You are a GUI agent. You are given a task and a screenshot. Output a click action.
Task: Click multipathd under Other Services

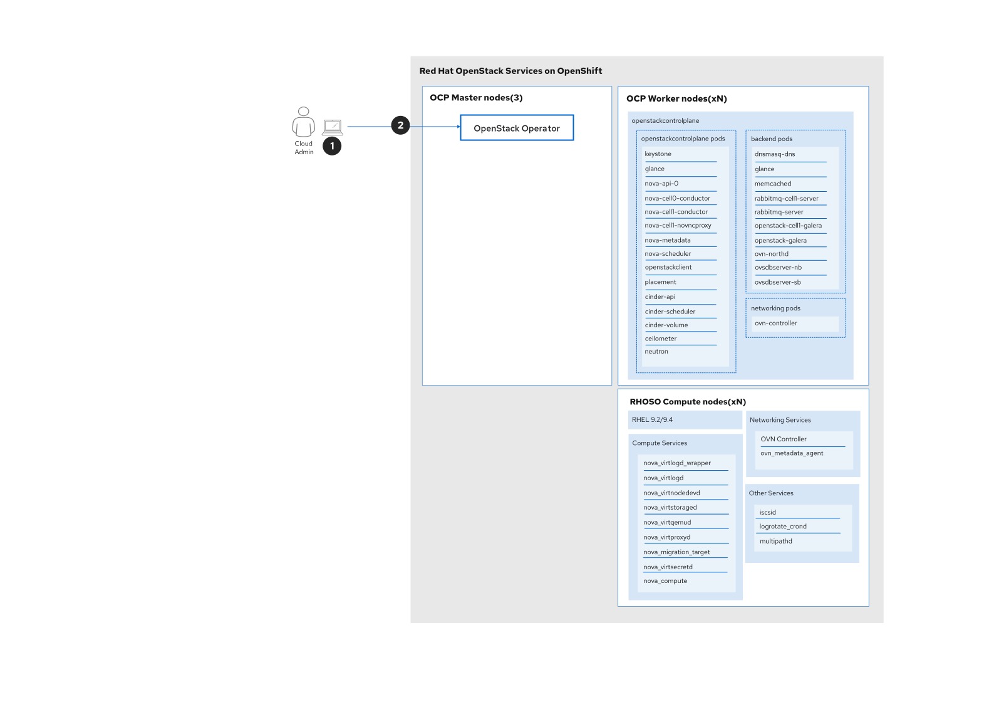tap(776, 542)
